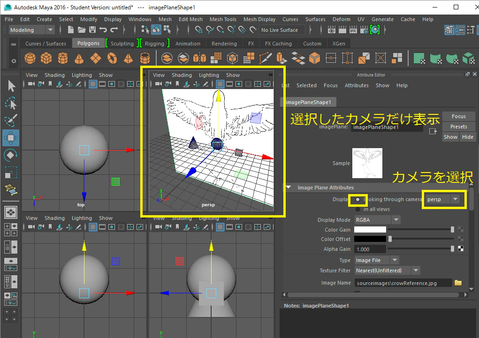This screenshot has width=479, height=338.
Task: Create a polygon sphere from the shelf
Action: tap(30, 58)
